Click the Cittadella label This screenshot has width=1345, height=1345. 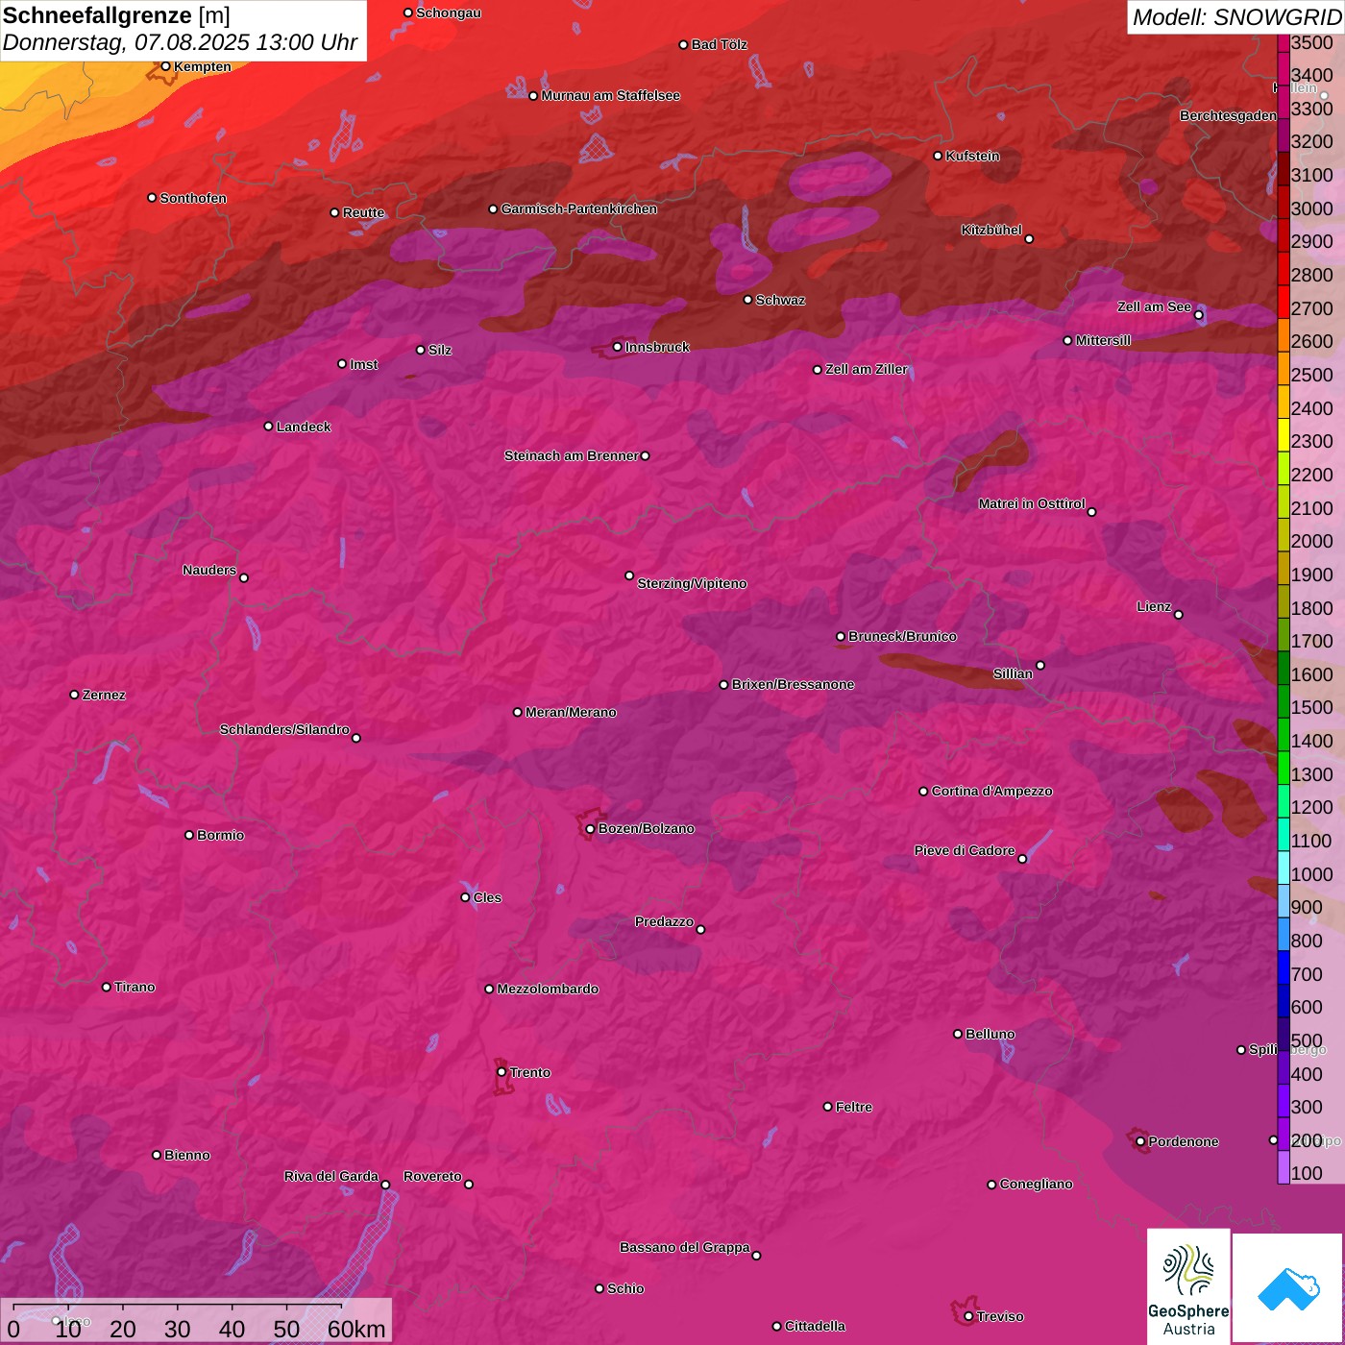point(815,1326)
